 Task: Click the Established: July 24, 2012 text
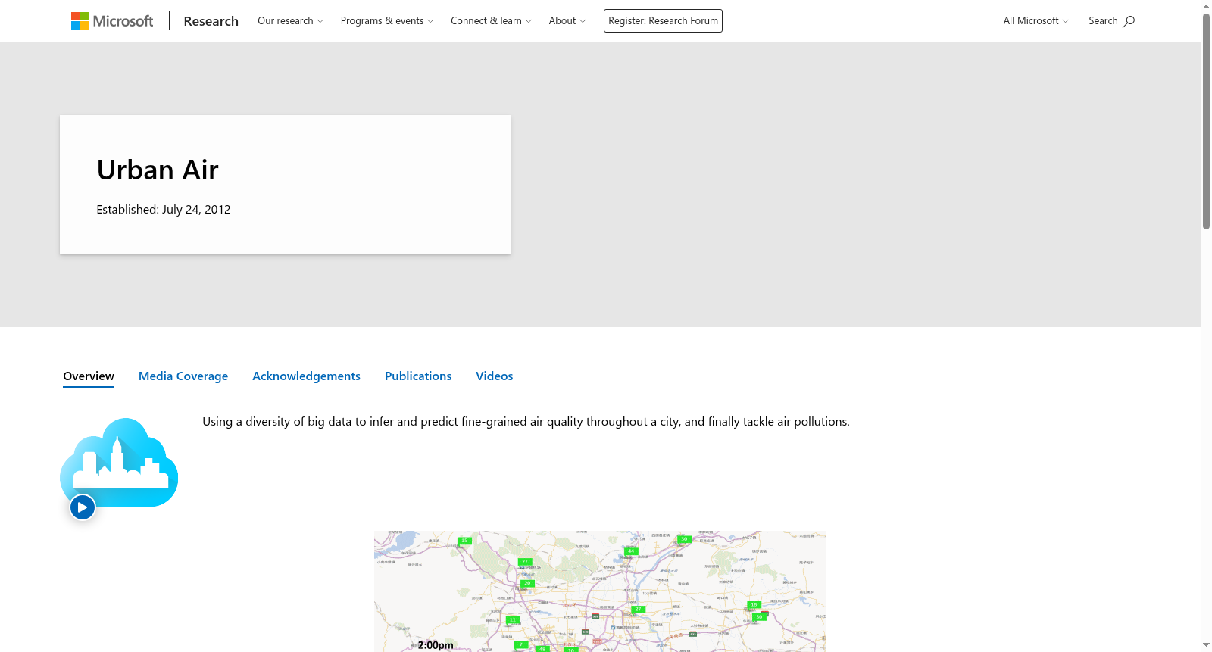pyautogui.click(x=164, y=210)
